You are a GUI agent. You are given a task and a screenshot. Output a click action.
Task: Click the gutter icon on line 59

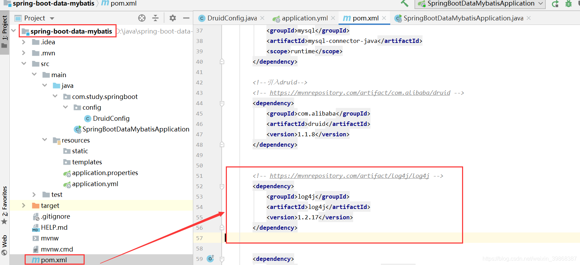pos(211,258)
